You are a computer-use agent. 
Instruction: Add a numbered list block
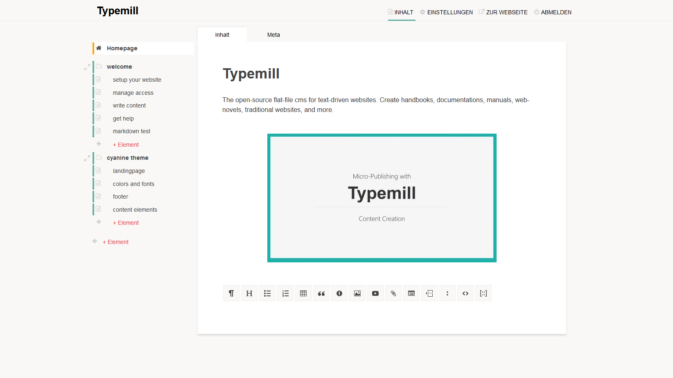click(285, 293)
